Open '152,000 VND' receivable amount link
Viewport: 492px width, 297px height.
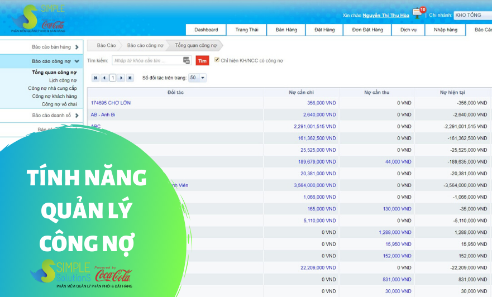coord(397,256)
